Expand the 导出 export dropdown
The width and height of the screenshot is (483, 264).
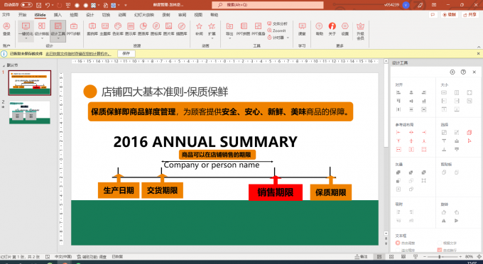coord(229,38)
